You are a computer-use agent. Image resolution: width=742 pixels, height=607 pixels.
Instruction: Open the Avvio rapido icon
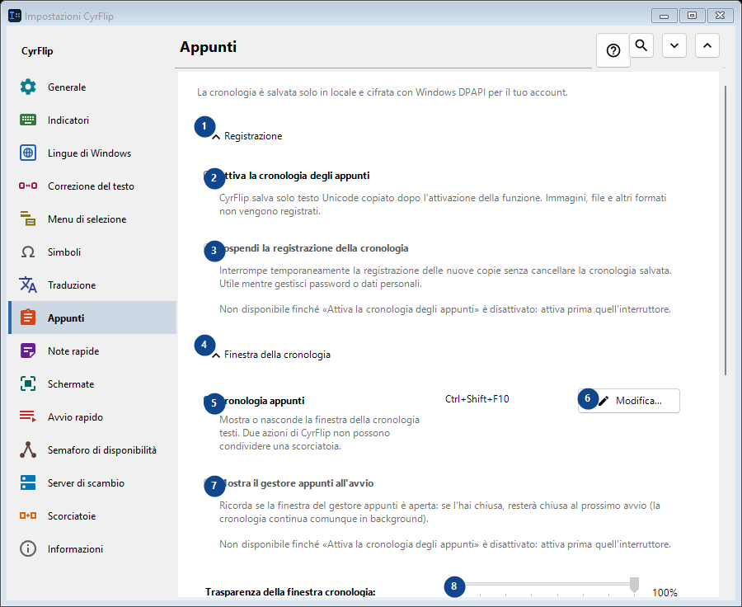28,416
